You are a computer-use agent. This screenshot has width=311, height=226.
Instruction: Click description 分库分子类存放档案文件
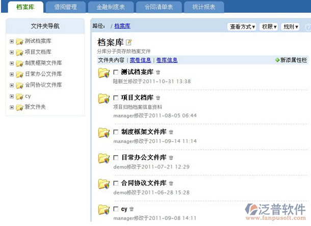click(124, 52)
